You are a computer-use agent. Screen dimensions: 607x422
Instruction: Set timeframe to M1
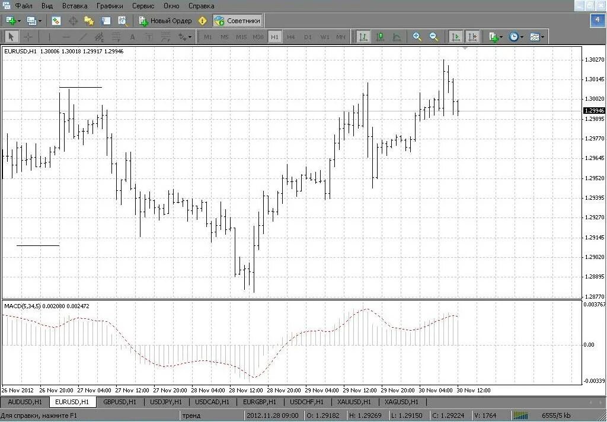(x=208, y=37)
